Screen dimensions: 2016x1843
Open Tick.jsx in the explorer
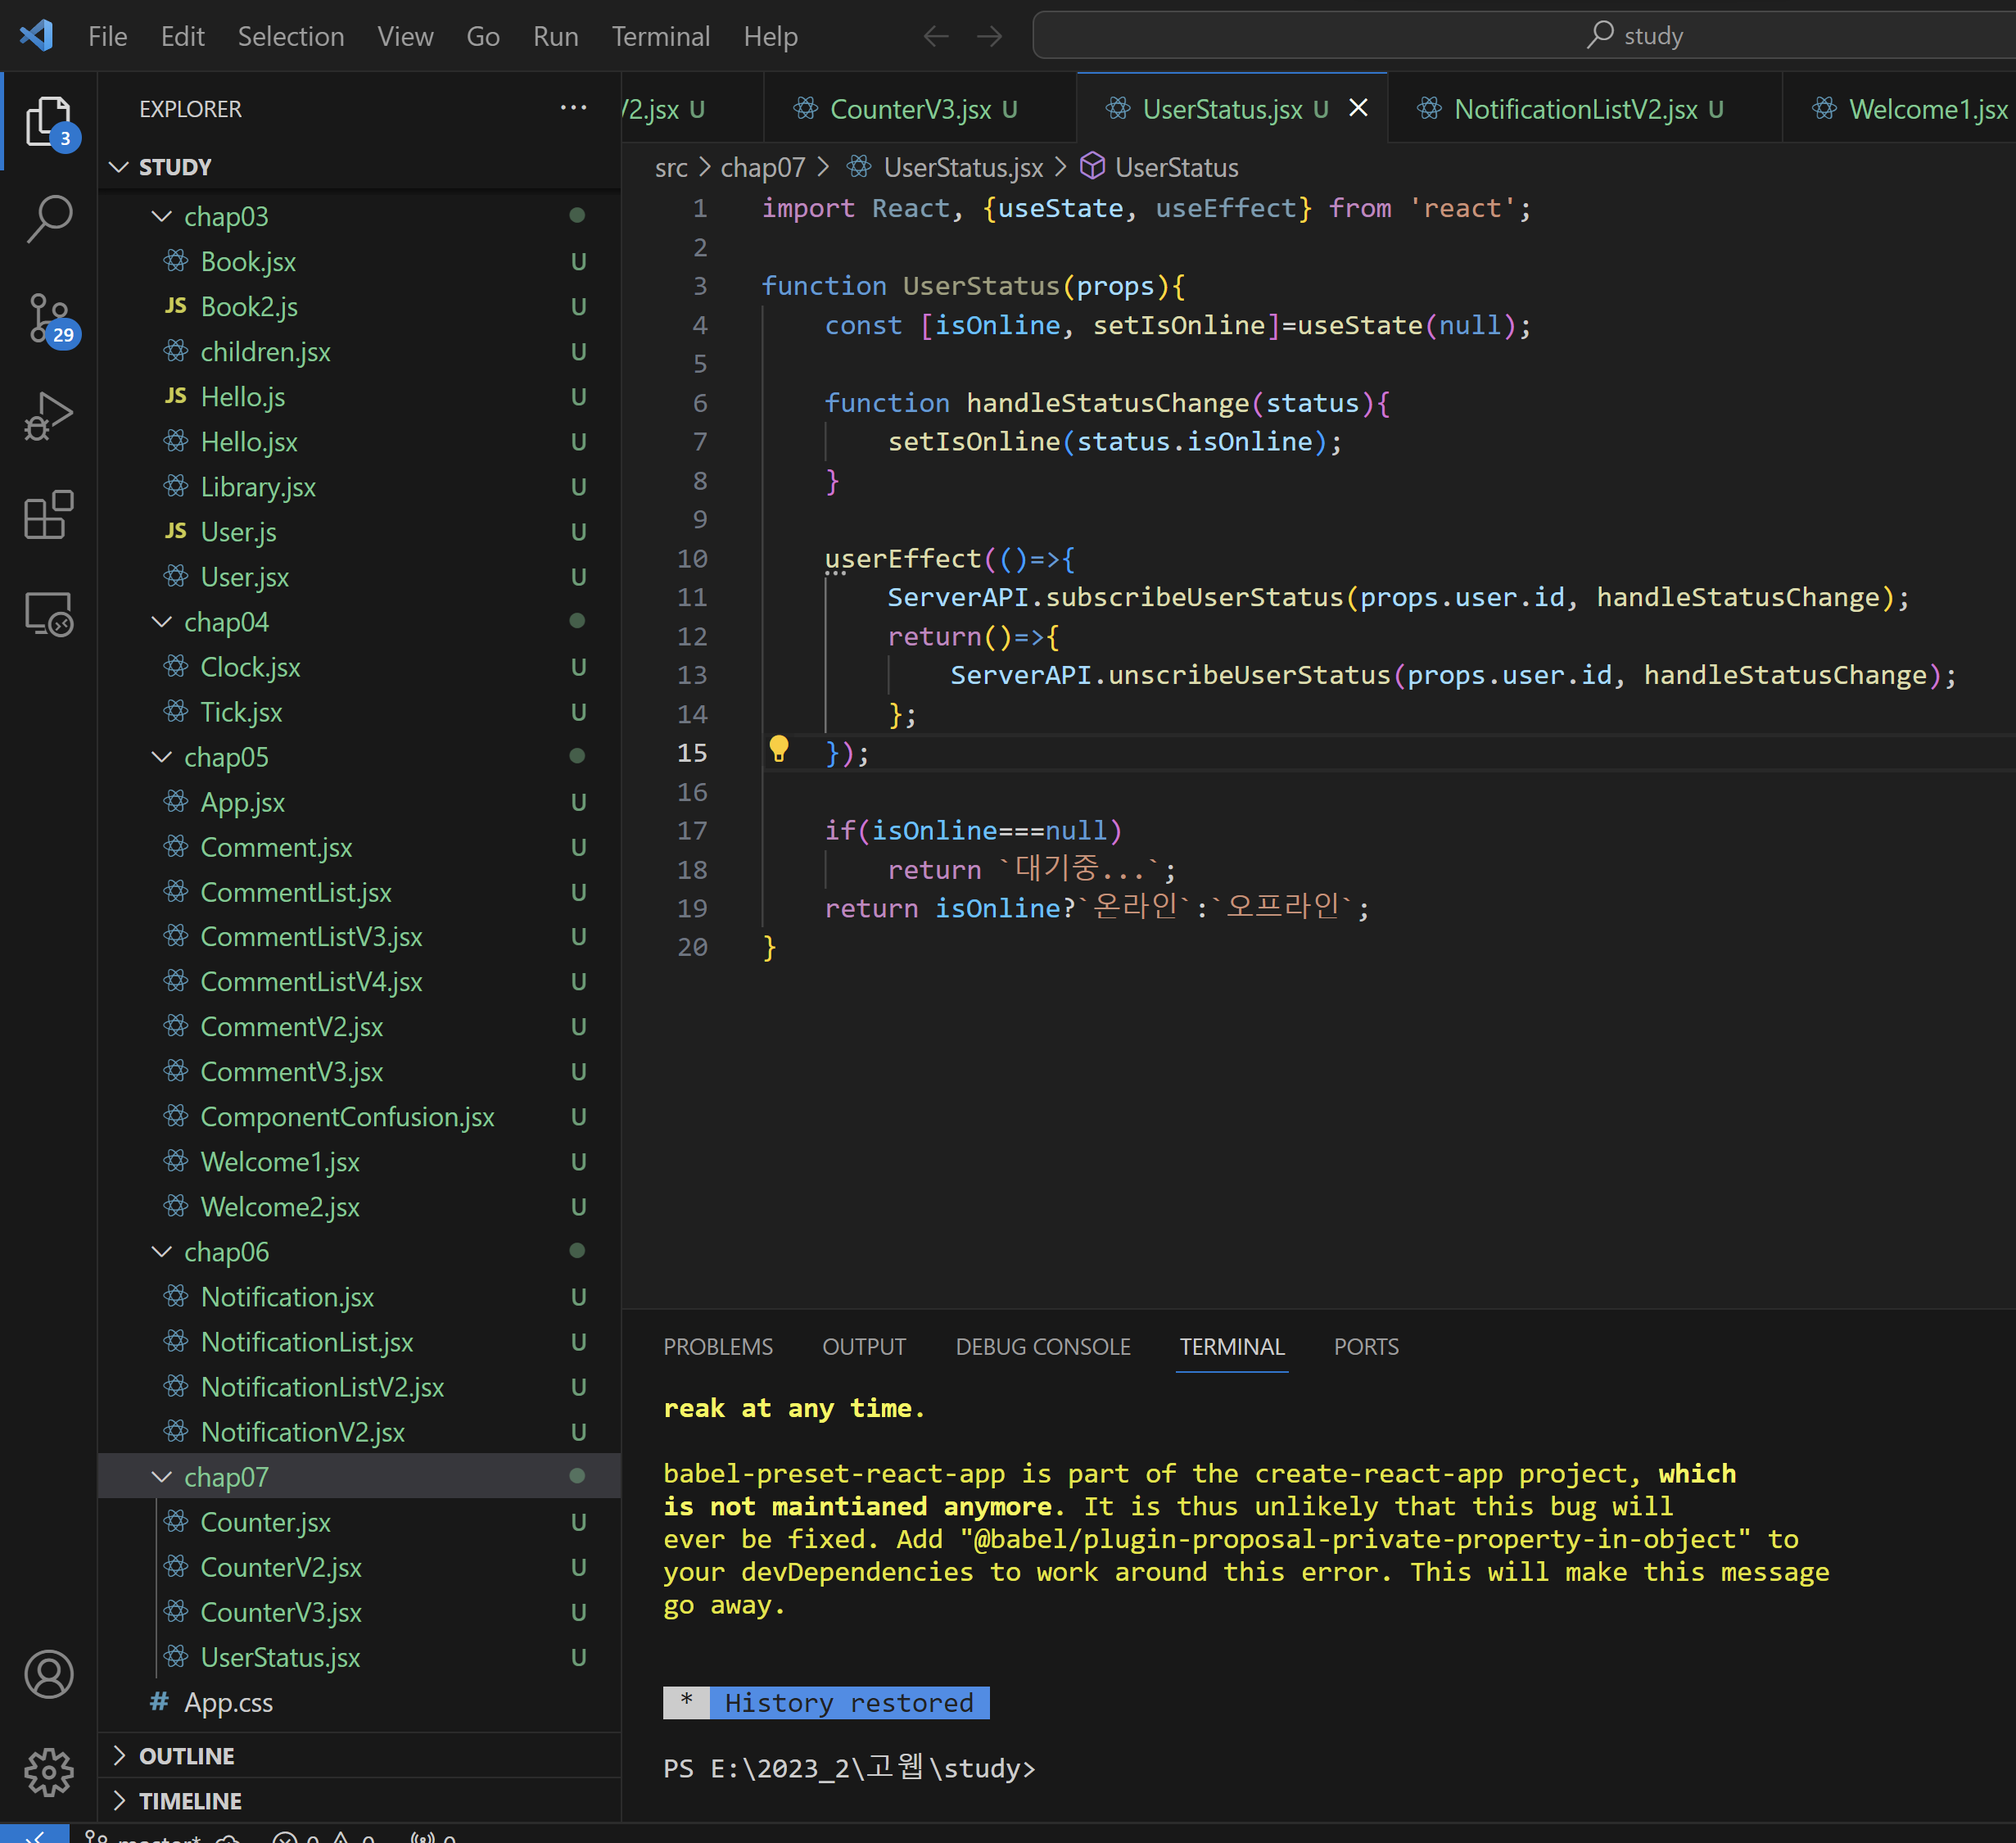(x=360, y=711)
